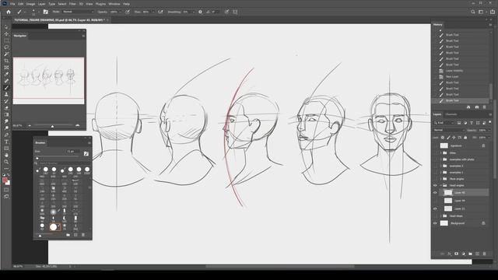498x280 pixels.
Task: Click the Home icon in options bar
Action: tap(9, 12)
